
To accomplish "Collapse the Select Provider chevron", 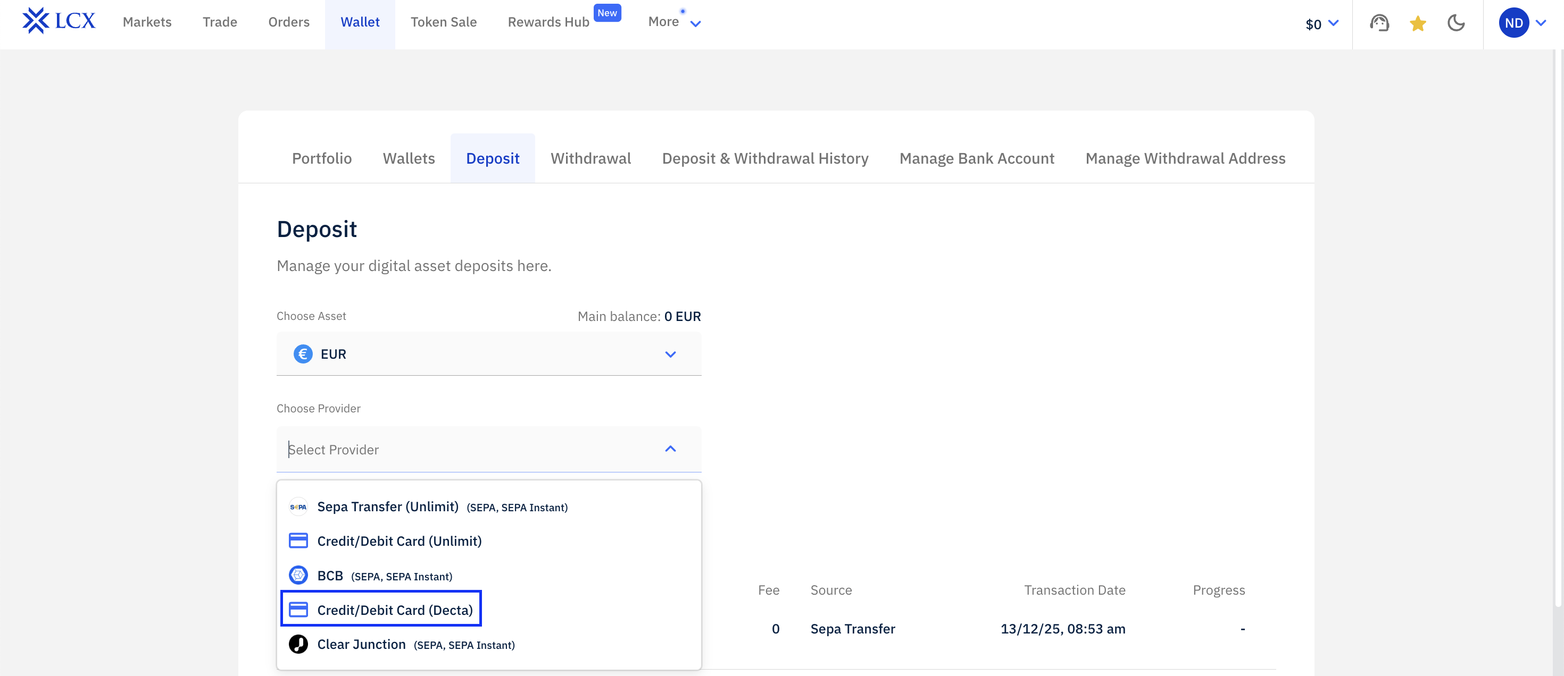I will [x=670, y=449].
